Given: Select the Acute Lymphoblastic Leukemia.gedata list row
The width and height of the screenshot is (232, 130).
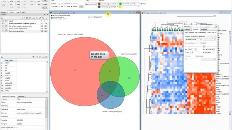Looking at the screenshot, I should [24, 23].
